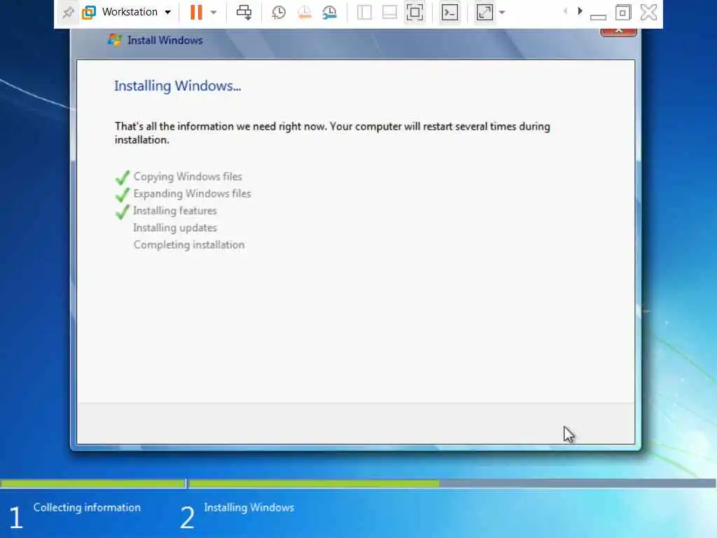The height and width of the screenshot is (538, 717).
Task: Open the snapshot manager
Action: [x=329, y=13]
